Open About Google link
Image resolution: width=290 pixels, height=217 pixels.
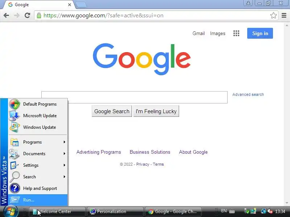pos(193,152)
